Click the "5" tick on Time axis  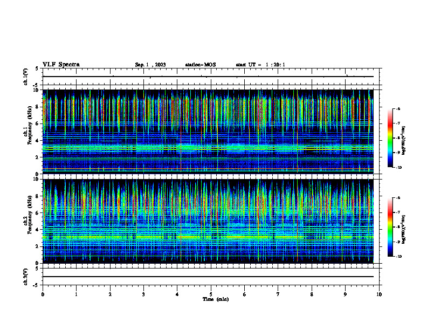coord(211,294)
